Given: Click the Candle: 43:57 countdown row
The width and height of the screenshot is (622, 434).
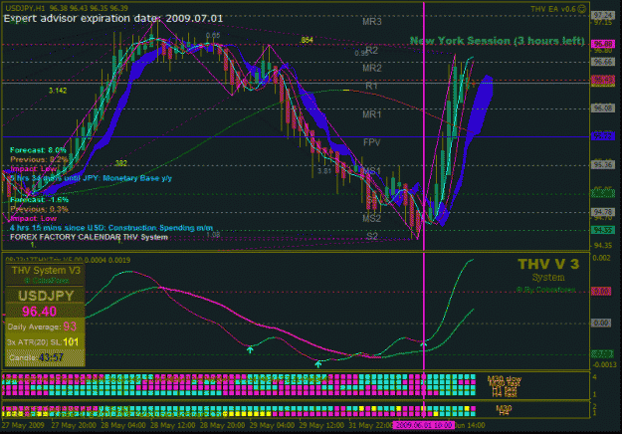Looking at the screenshot, I should [x=36, y=357].
